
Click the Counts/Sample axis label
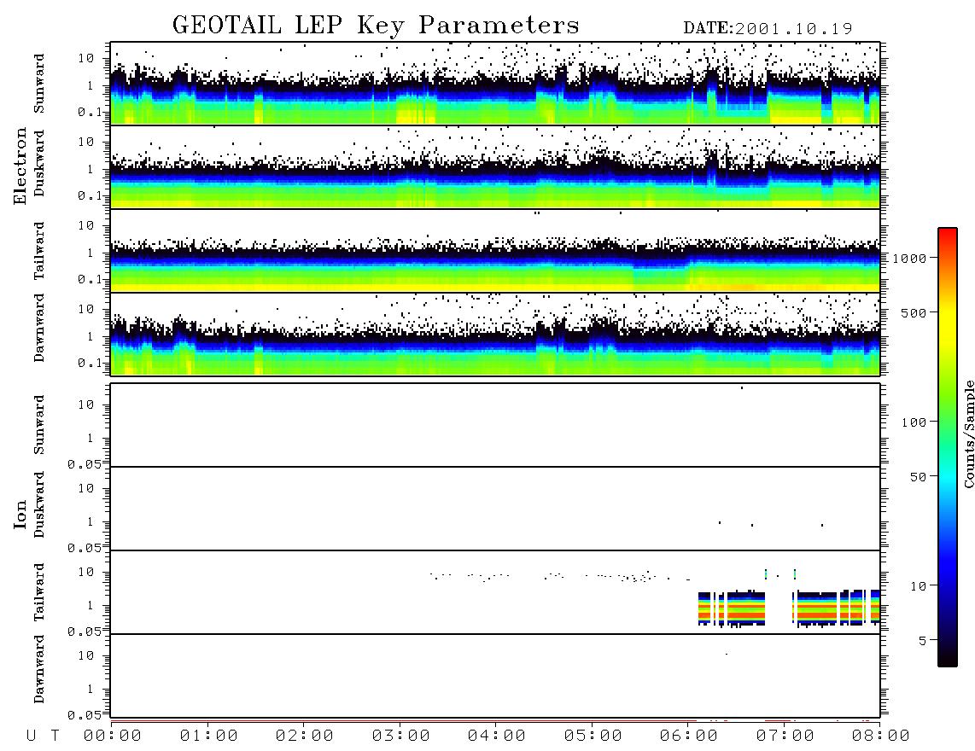(x=969, y=434)
